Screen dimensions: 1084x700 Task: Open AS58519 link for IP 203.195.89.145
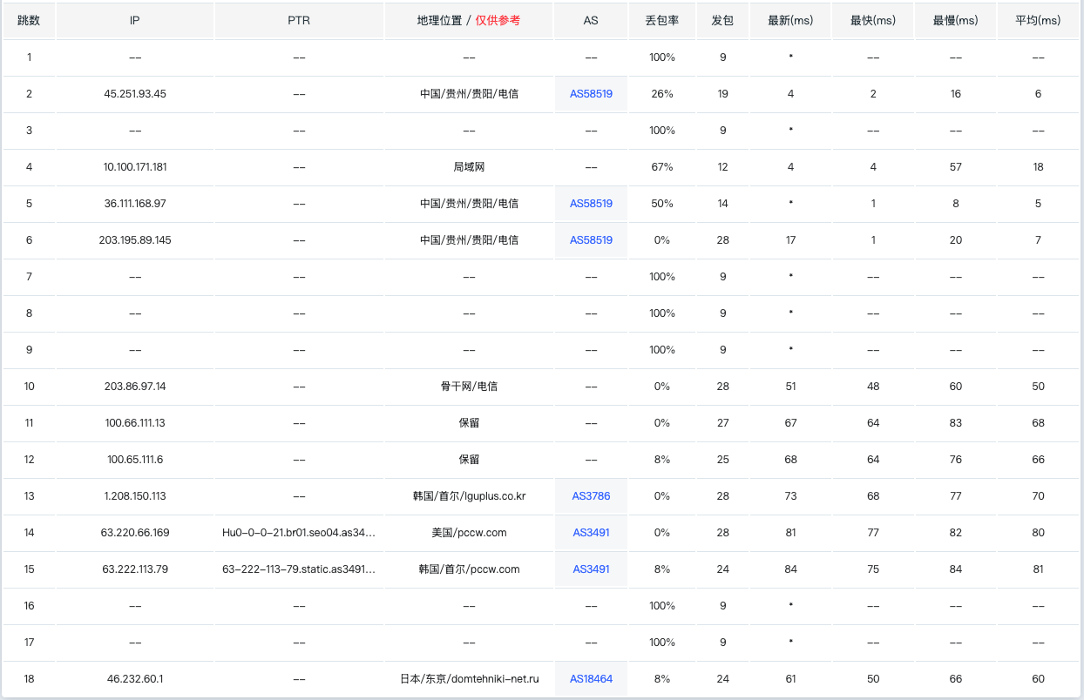coord(591,240)
